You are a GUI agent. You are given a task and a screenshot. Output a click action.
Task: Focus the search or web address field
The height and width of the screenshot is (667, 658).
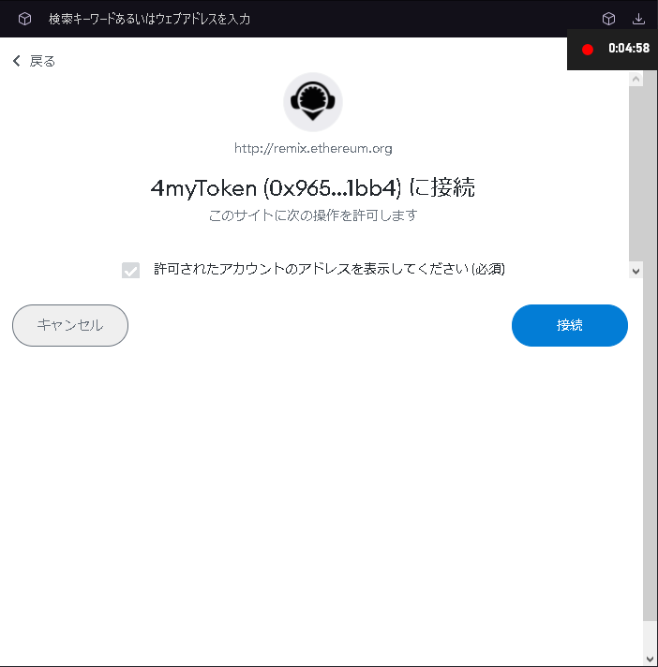click(149, 19)
